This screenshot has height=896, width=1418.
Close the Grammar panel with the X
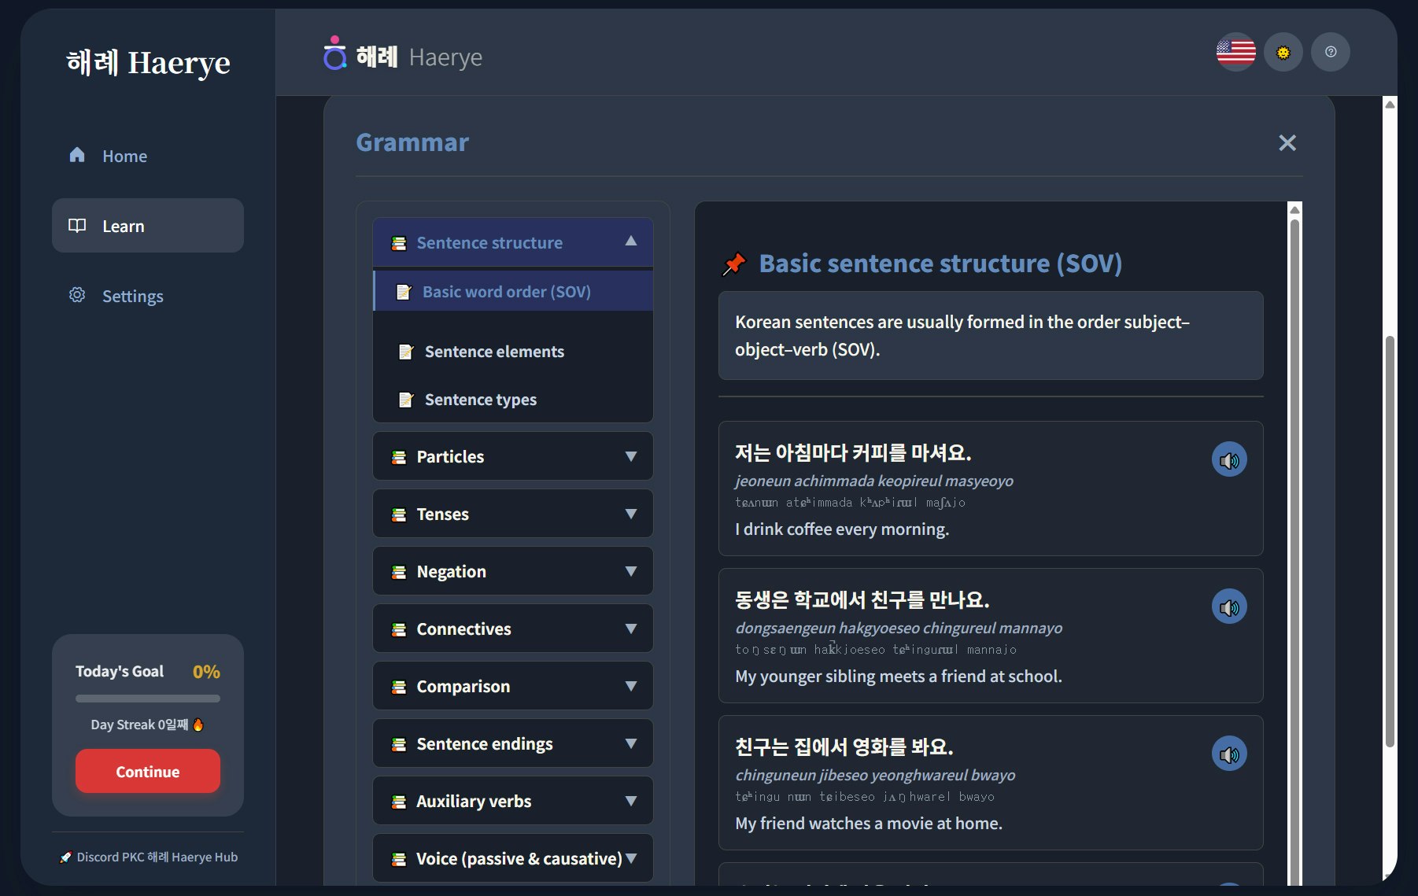(1287, 142)
